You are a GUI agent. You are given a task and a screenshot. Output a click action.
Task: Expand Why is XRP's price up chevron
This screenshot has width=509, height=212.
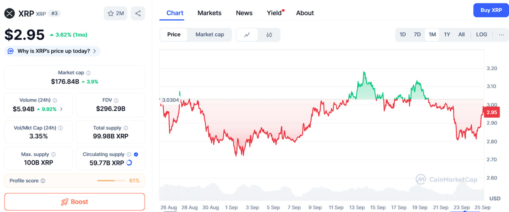[x=94, y=51]
